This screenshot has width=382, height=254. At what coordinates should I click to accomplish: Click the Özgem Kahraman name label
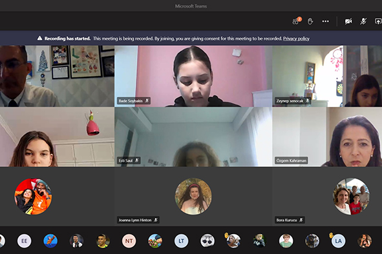[291, 161]
